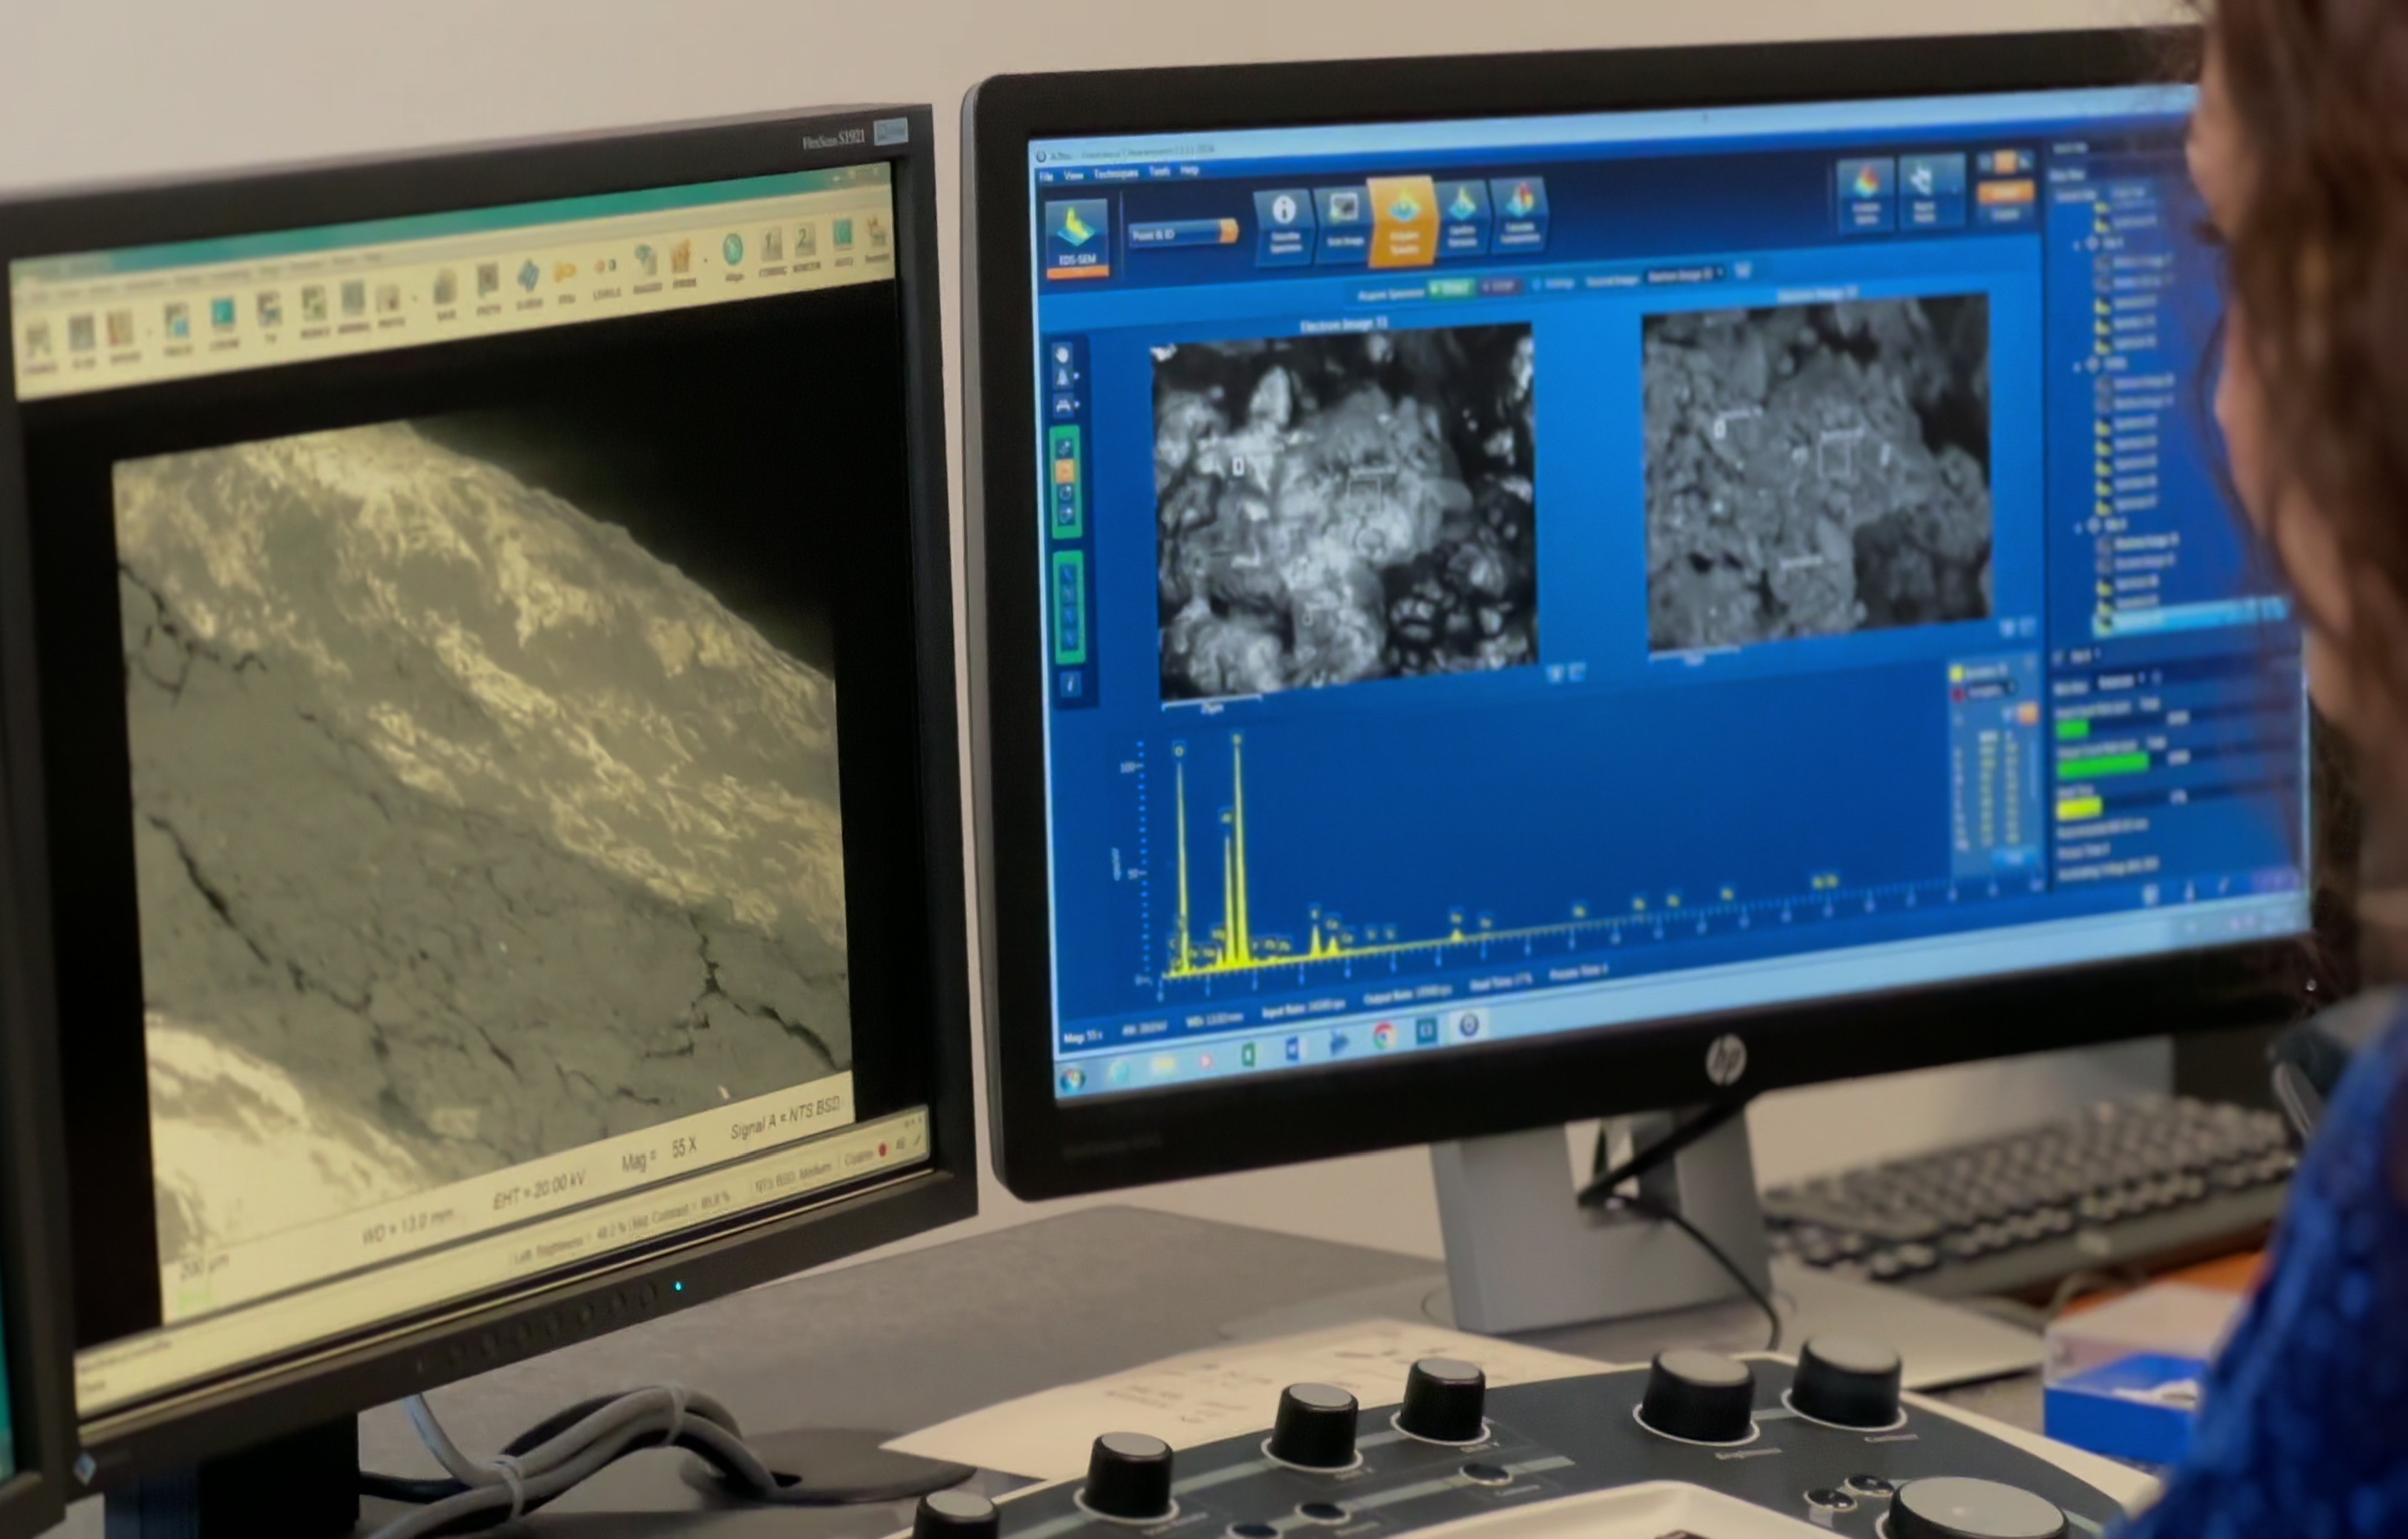Open the Confirm Elements step icon
The image size is (2408, 1539).
tap(1462, 214)
